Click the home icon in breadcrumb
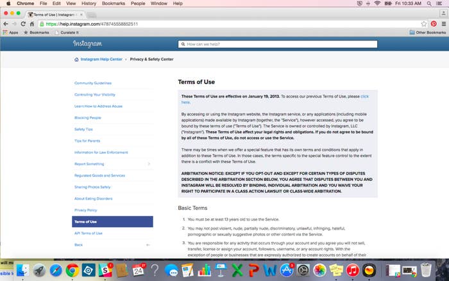 point(76,60)
